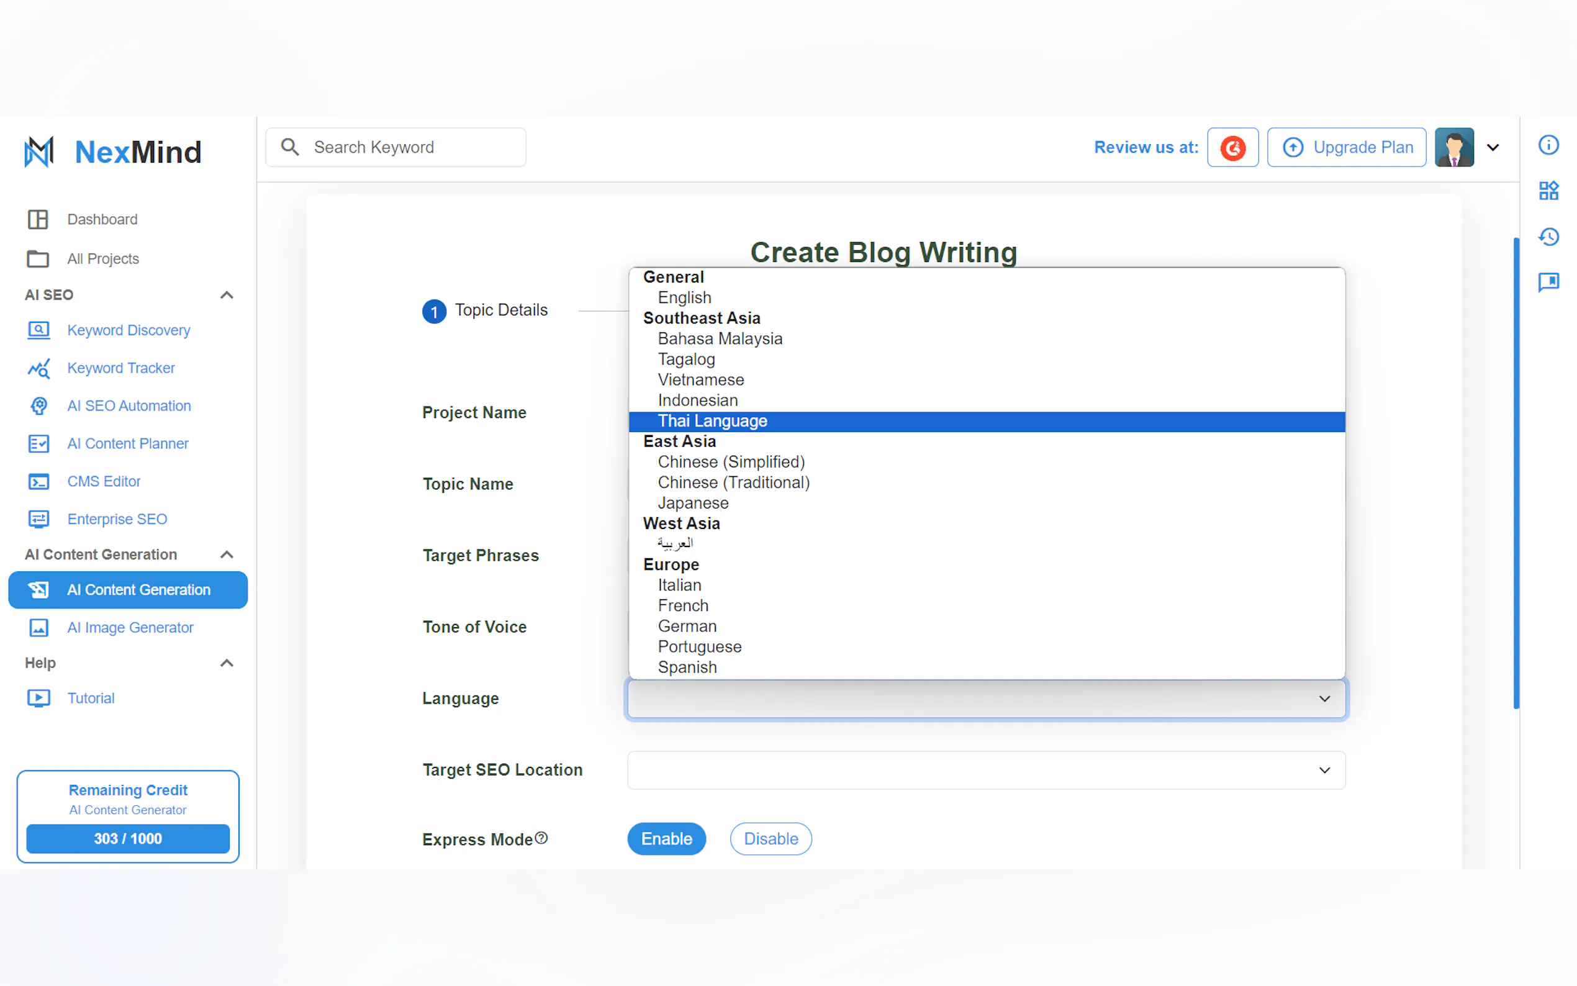Click the feedback chat bubble icon
1577x986 pixels.
click(1548, 282)
